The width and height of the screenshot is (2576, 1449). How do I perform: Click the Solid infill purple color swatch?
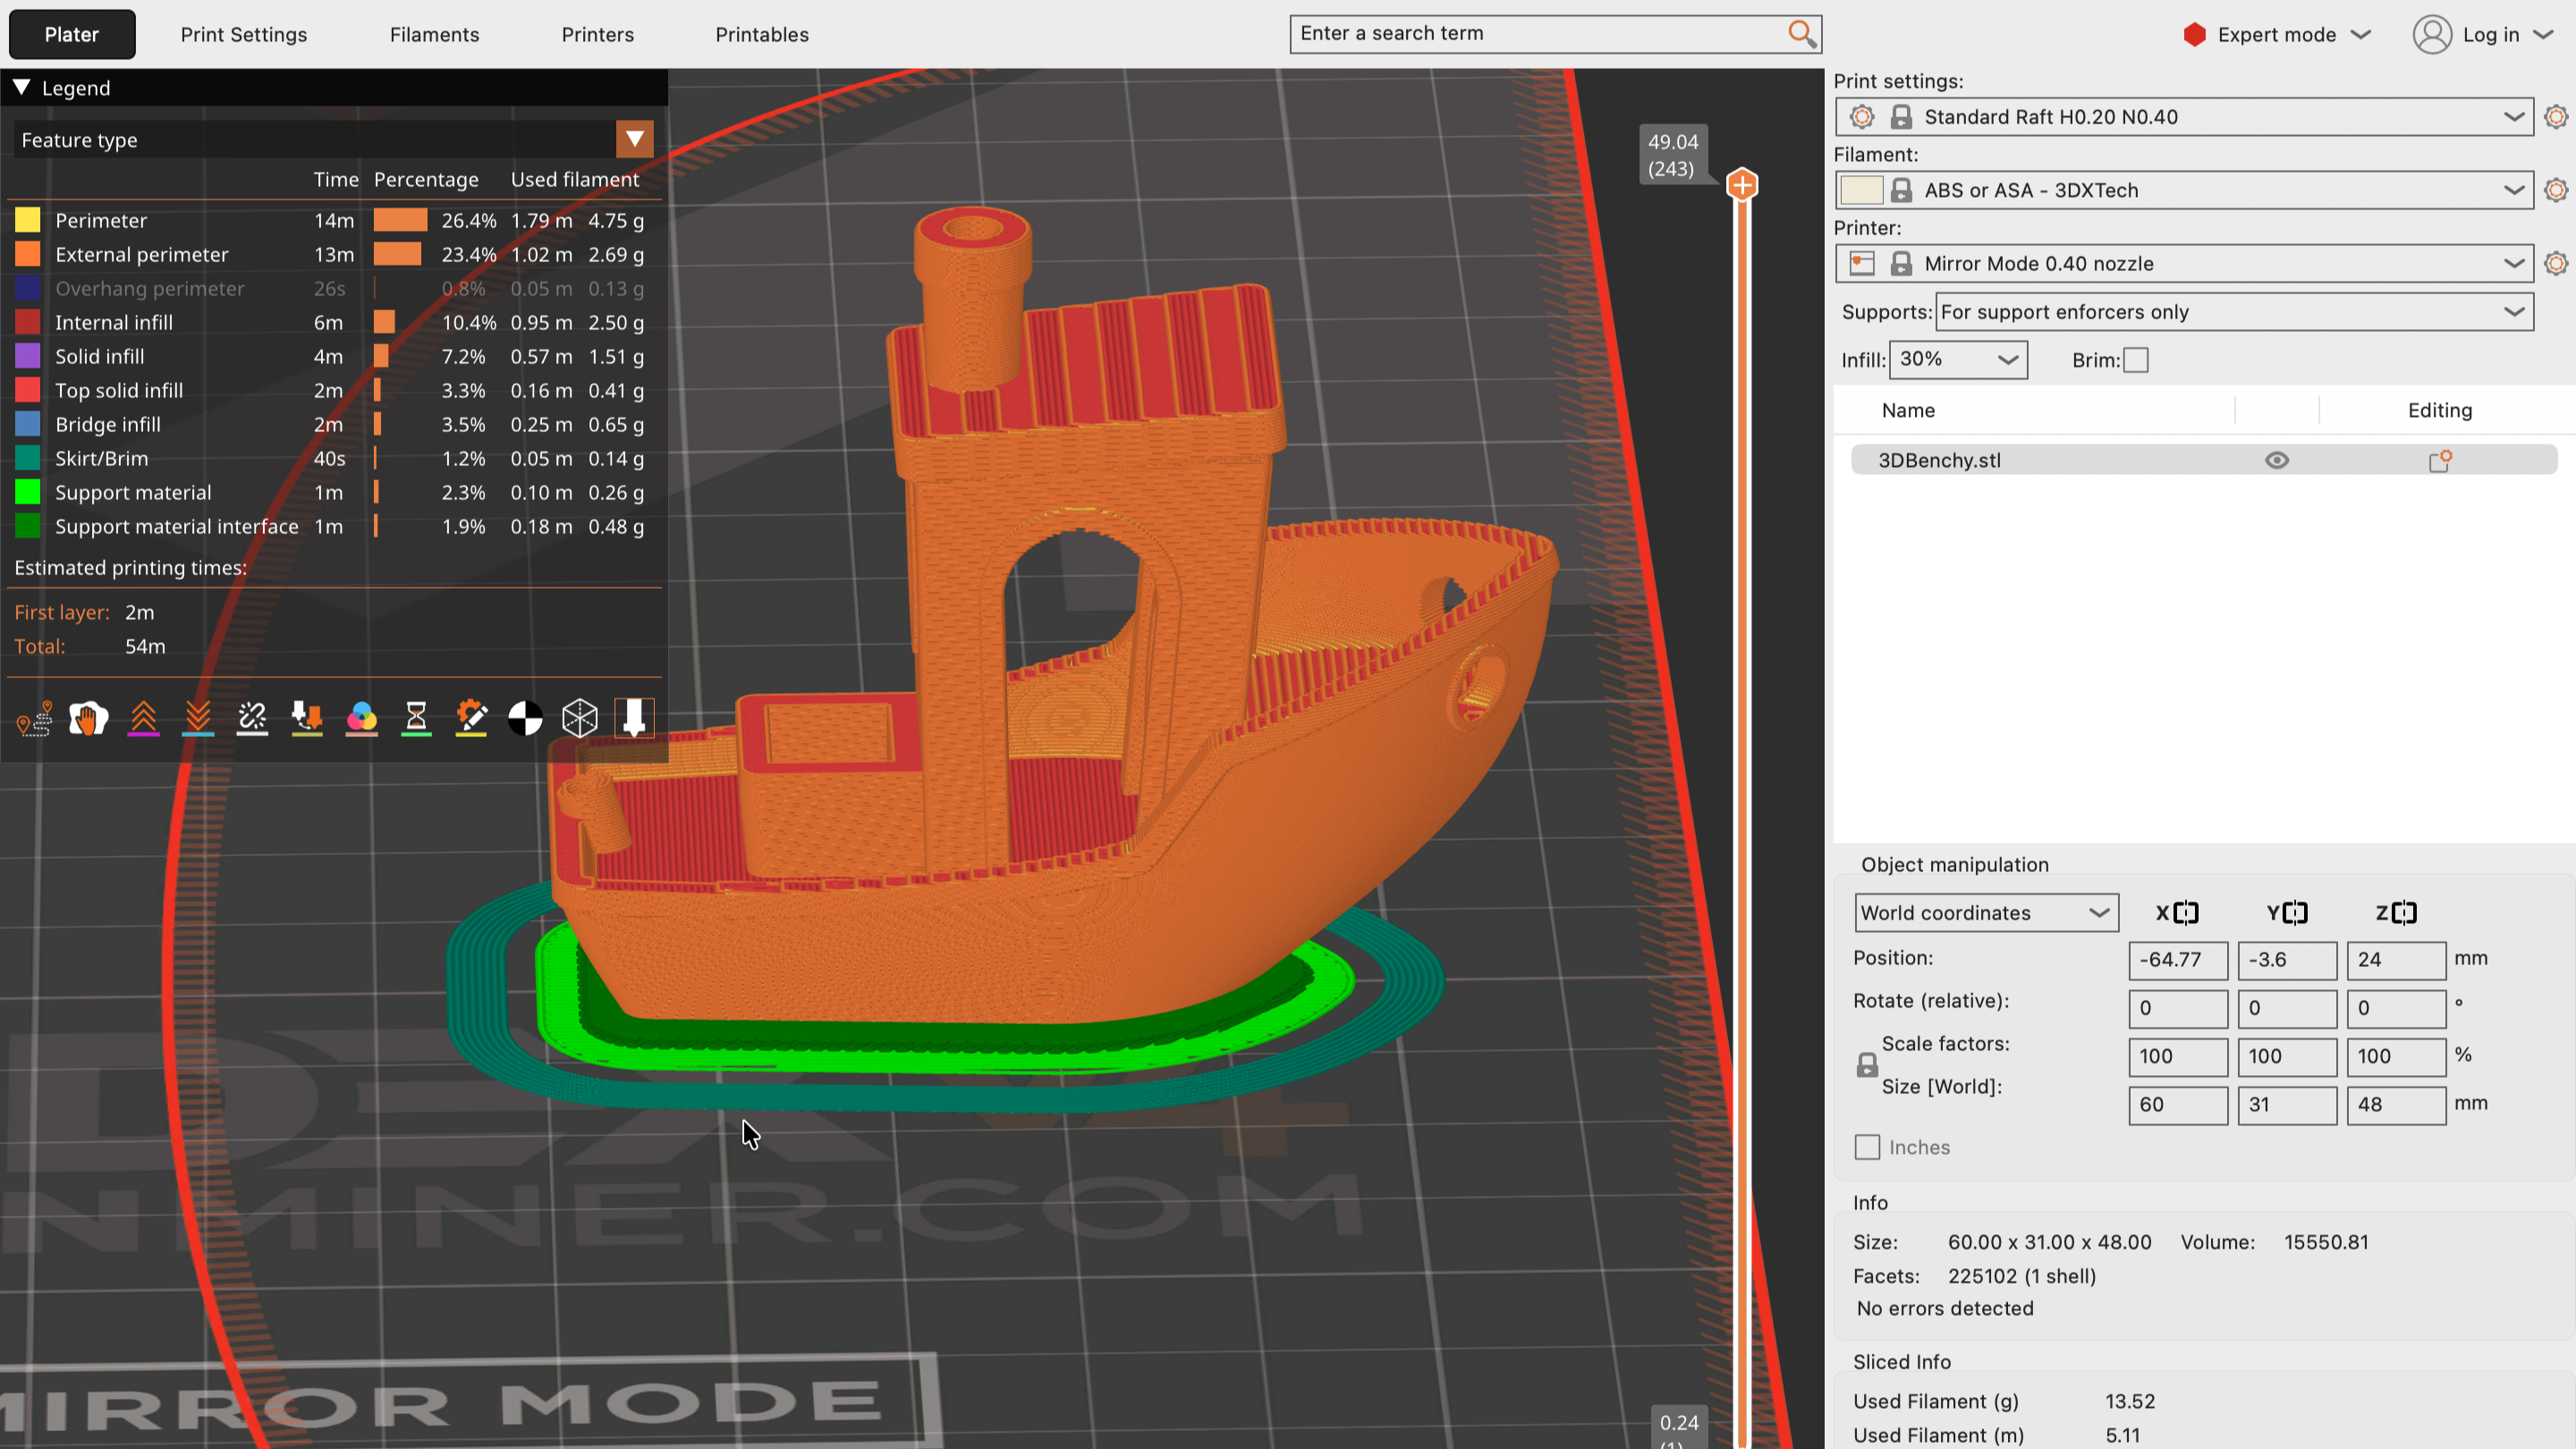tap(28, 357)
